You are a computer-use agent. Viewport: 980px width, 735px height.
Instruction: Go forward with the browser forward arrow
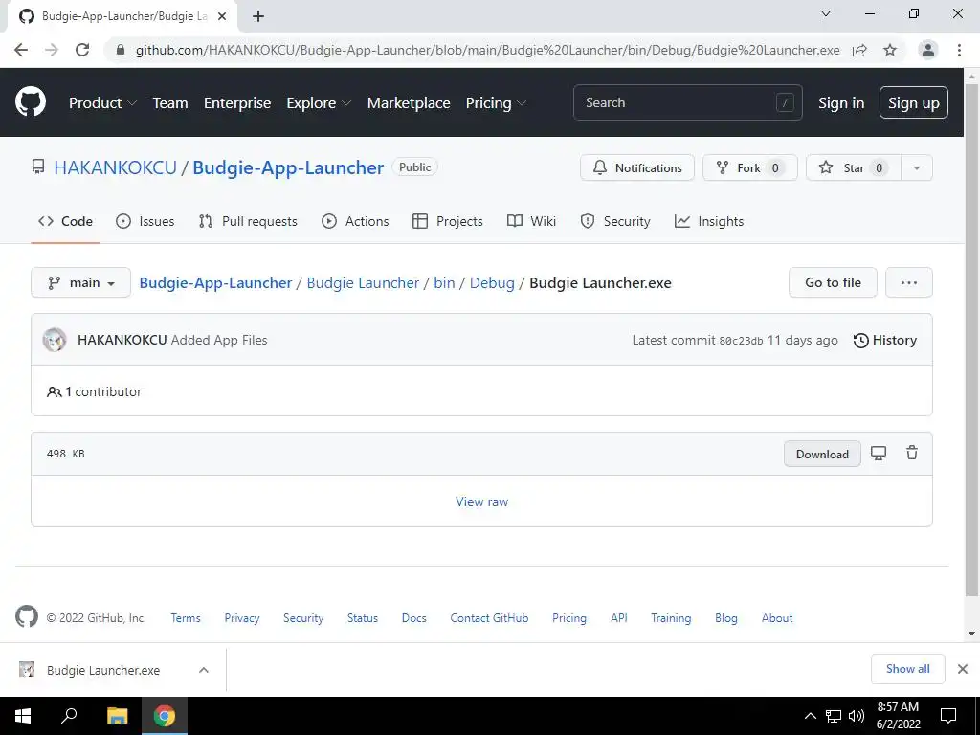[x=52, y=50]
